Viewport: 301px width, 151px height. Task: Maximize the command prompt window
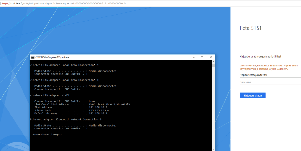pyautogui.click(x=202, y=57)
